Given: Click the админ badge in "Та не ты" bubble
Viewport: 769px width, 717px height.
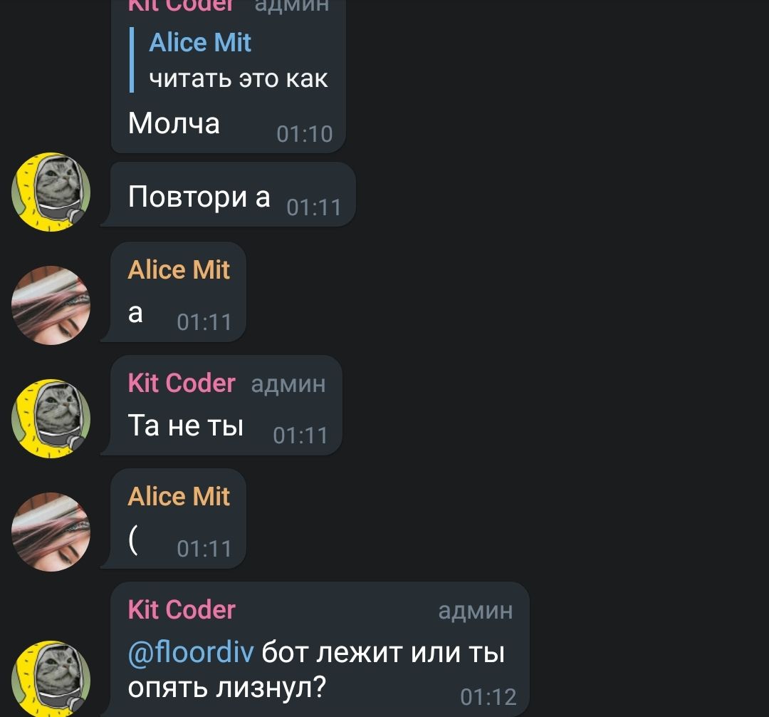Looking at the screenshot, I should tap(288, 384).
